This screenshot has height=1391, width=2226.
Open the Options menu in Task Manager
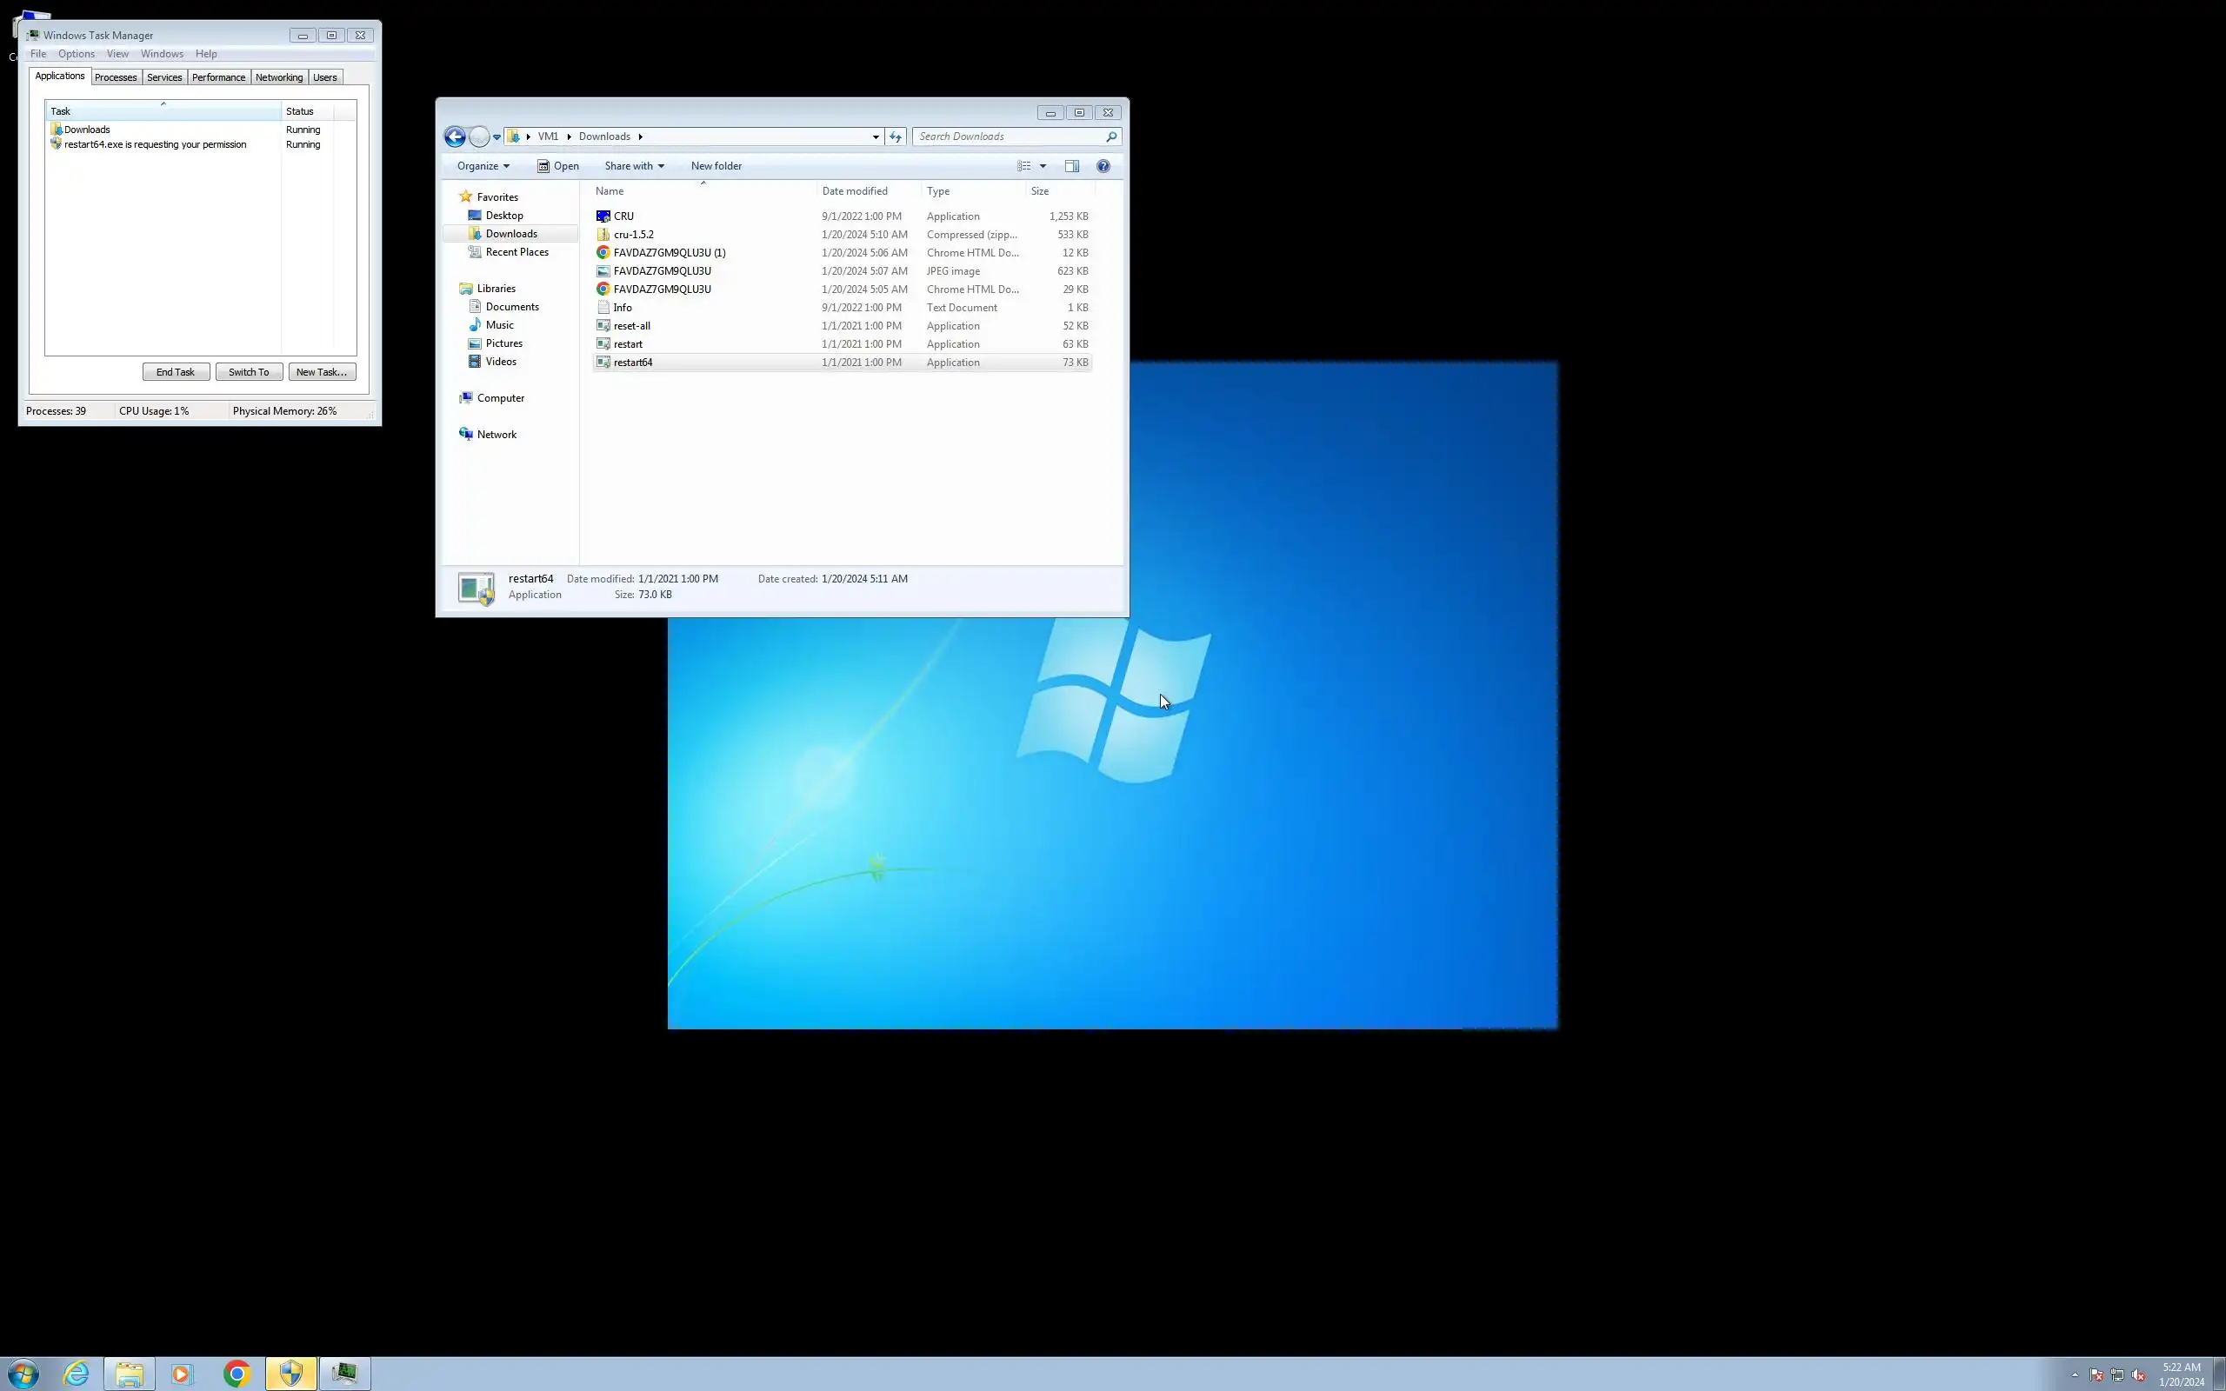click(x=77, y=54)
